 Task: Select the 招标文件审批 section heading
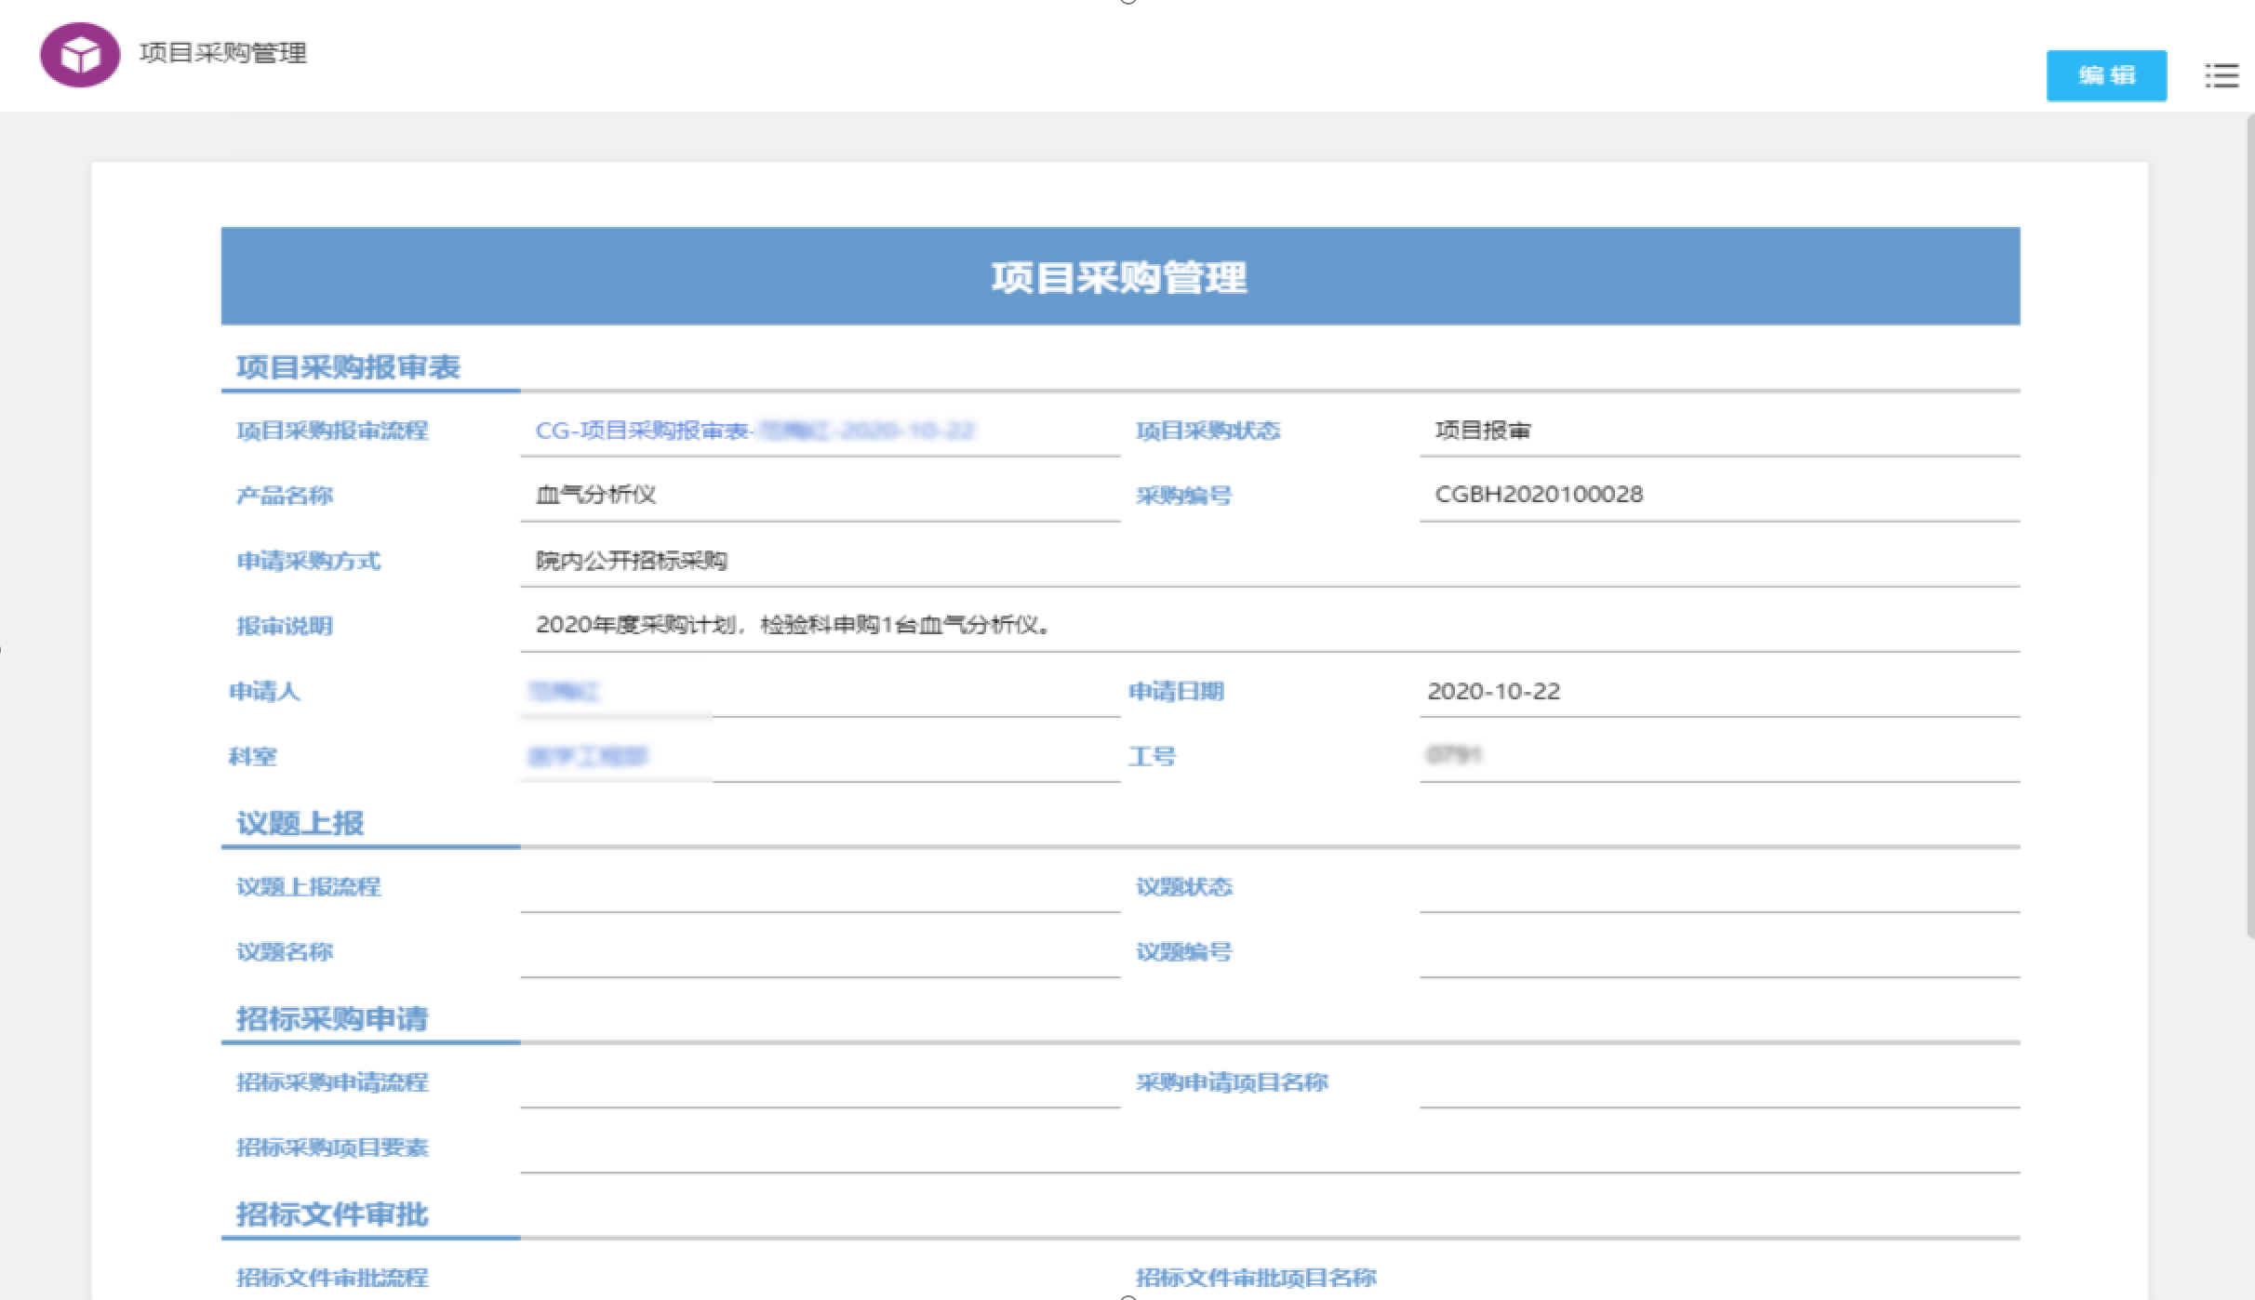pyautogui.click(x=332, y=1214)
